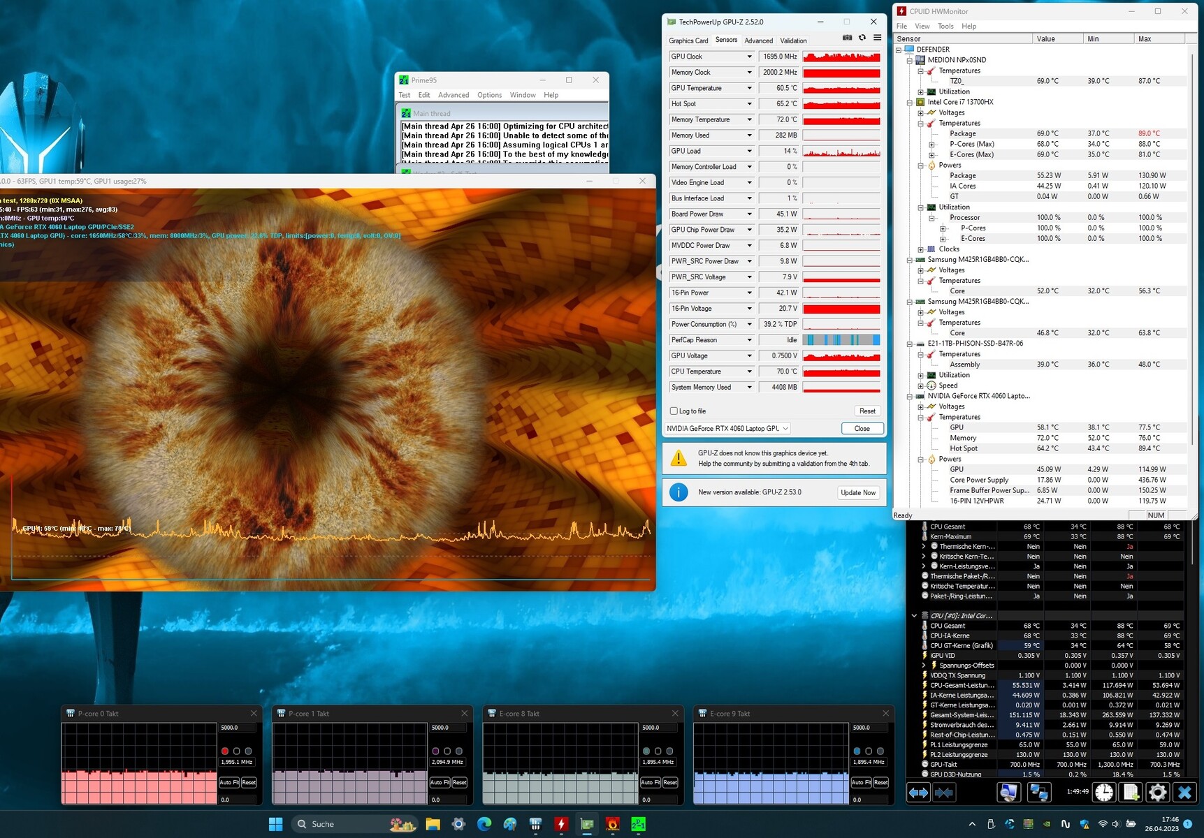Screen dimensions: 1204x838
Task: Open the HWiNFO monitor magnifier icon
Action: [x=1008, y=792]
